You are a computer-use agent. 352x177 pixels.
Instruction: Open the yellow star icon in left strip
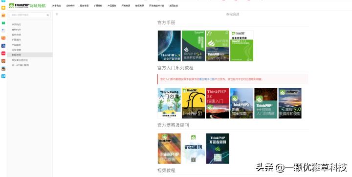click(x=3, y=8)
